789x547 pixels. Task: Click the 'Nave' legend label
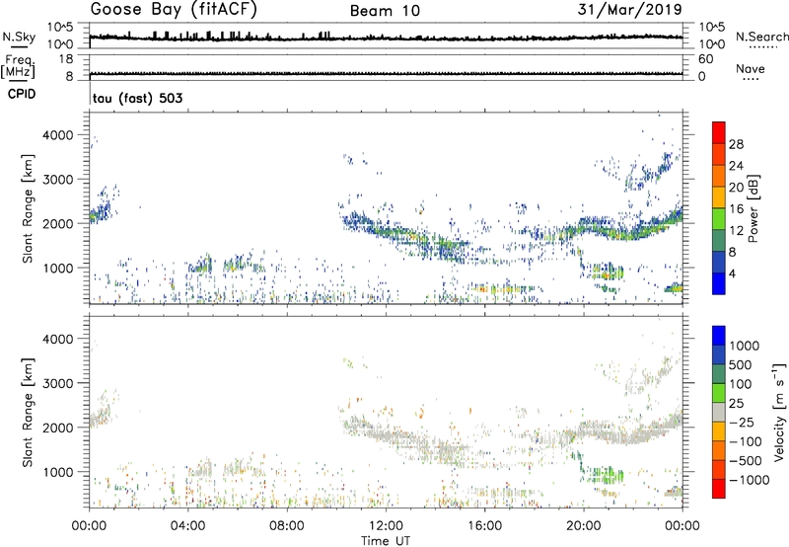coord(751,69)
